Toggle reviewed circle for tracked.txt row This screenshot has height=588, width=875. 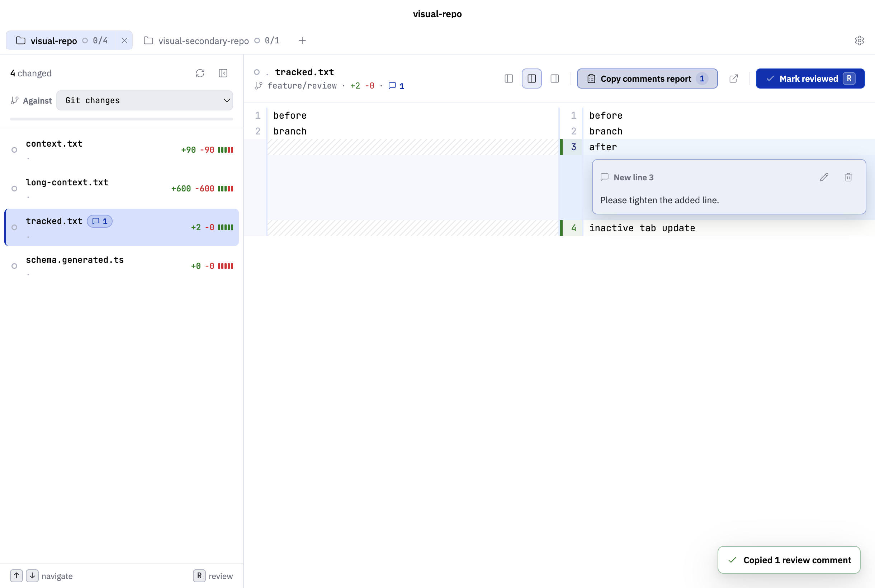click(14, 227)
